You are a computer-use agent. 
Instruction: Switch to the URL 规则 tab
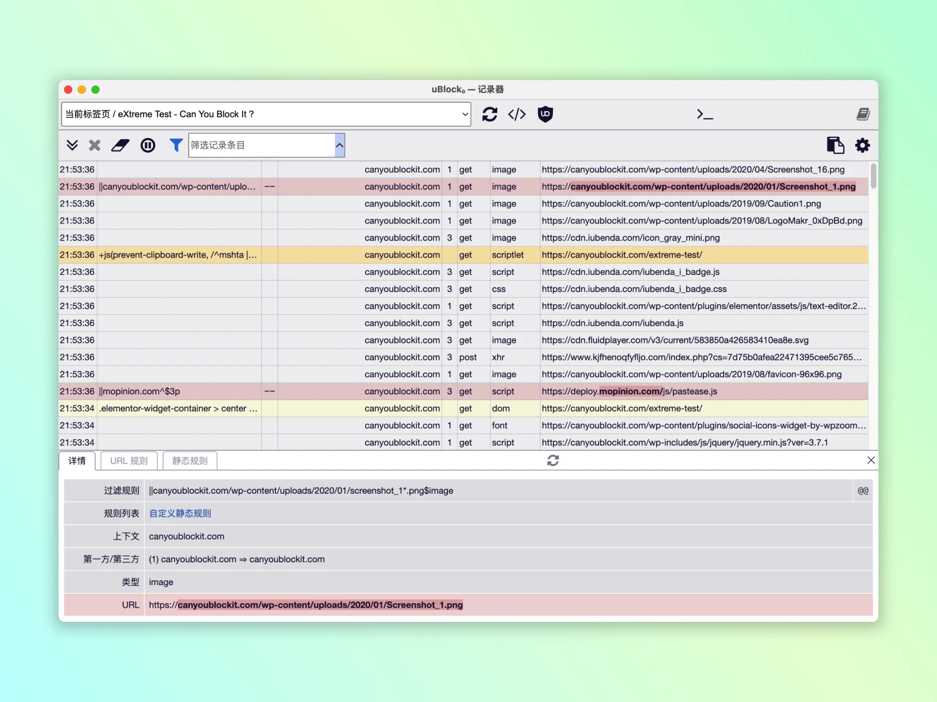click(129, 461)
